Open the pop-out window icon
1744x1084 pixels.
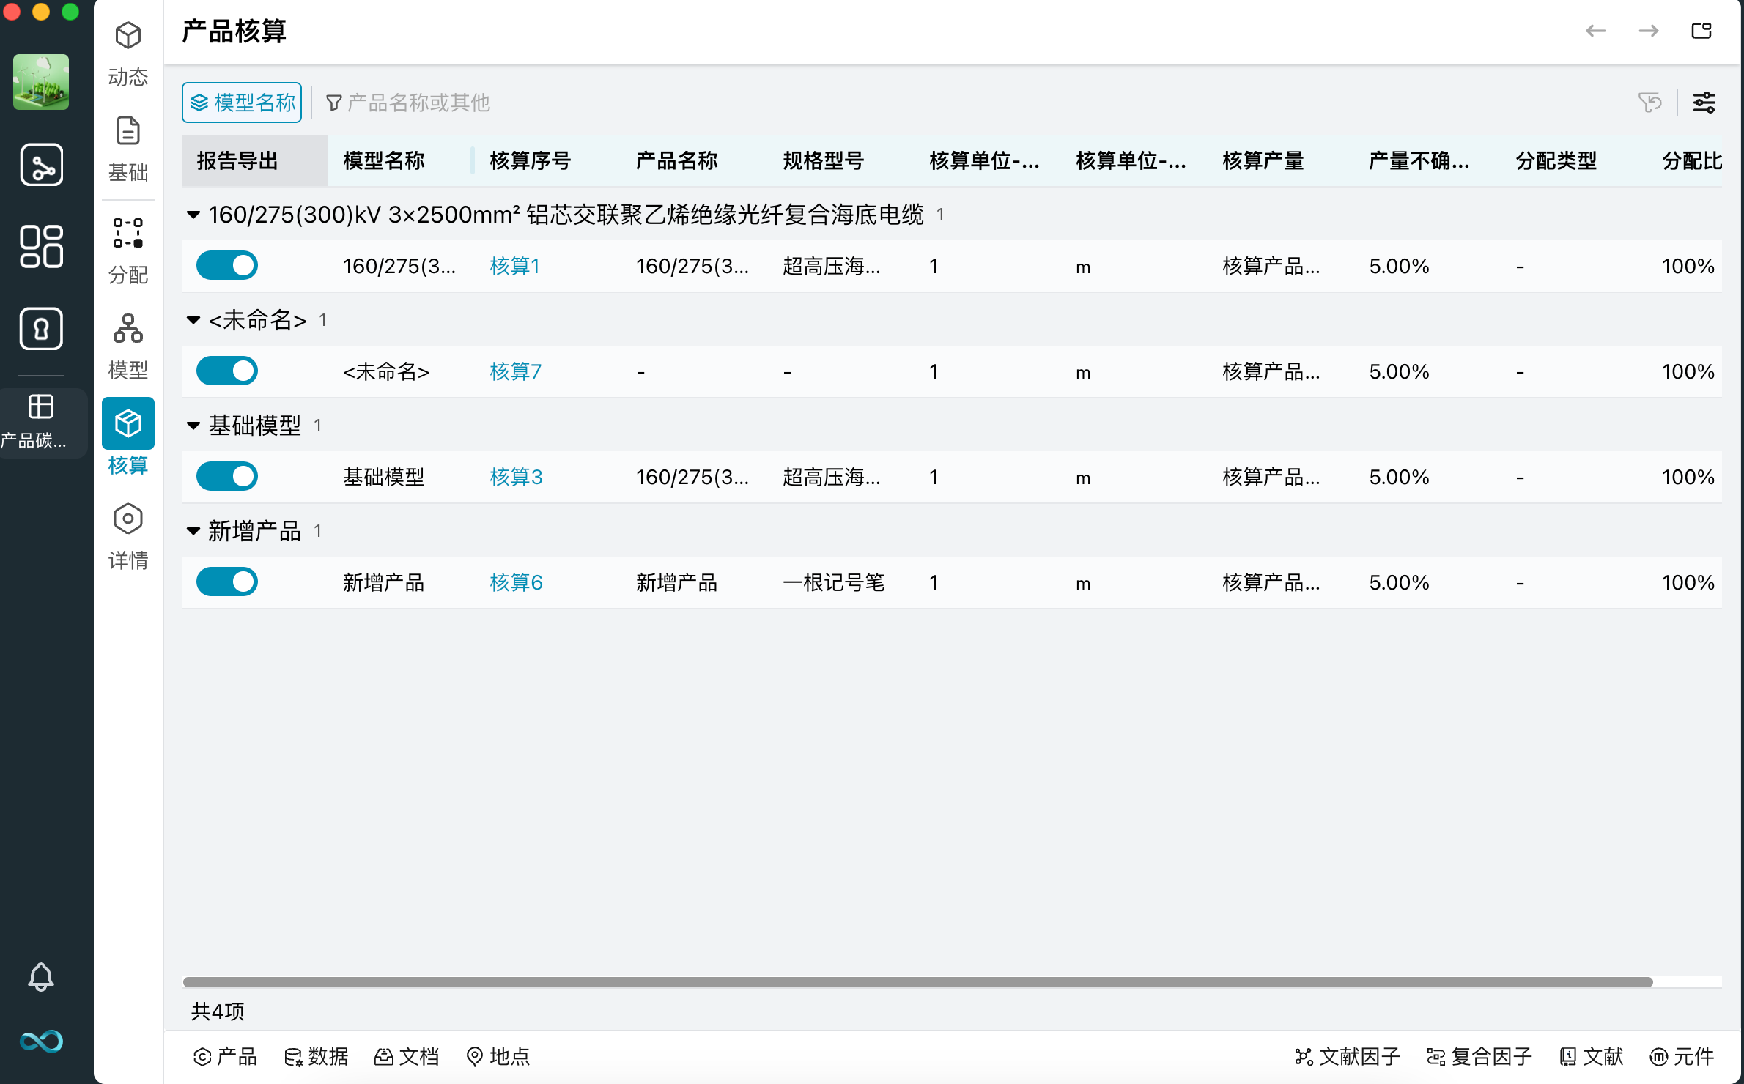[x=1701, y=31]
